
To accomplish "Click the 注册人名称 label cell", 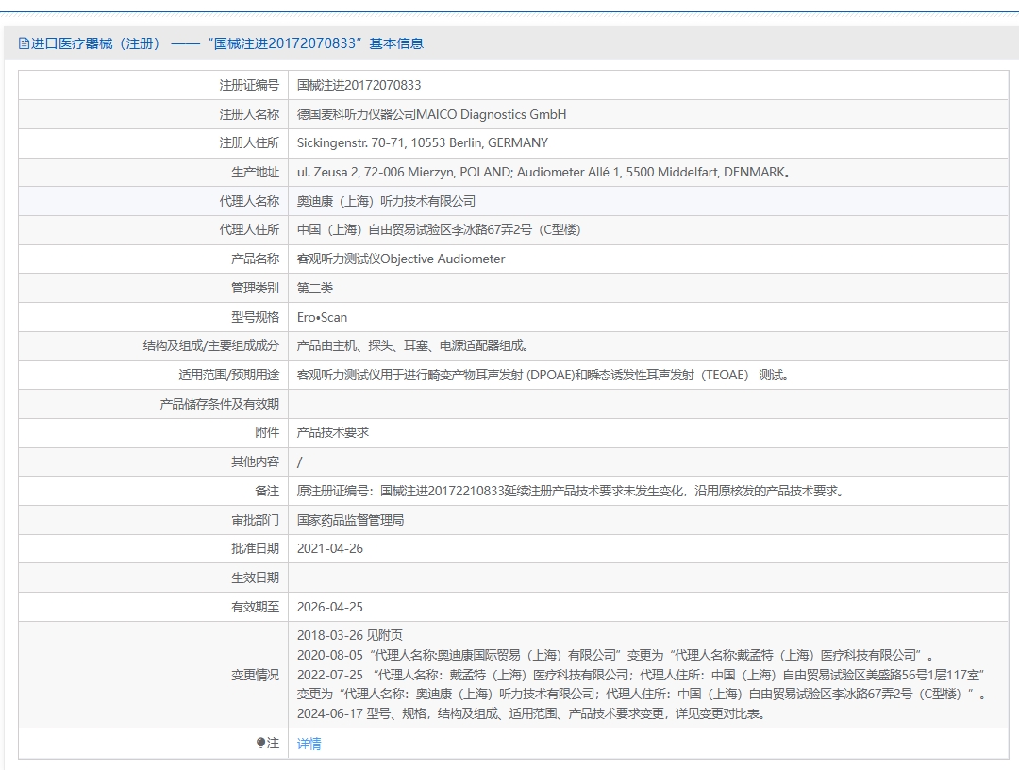I will pyautogui.click(x=154, y=114).
